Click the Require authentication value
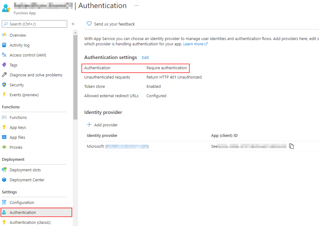The width and height of the screenshot is (319, 226). point(166,68)
